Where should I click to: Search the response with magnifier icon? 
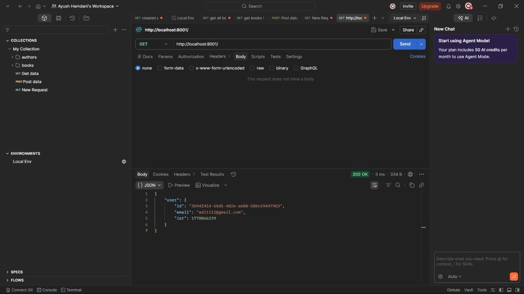tap(398, 185)
